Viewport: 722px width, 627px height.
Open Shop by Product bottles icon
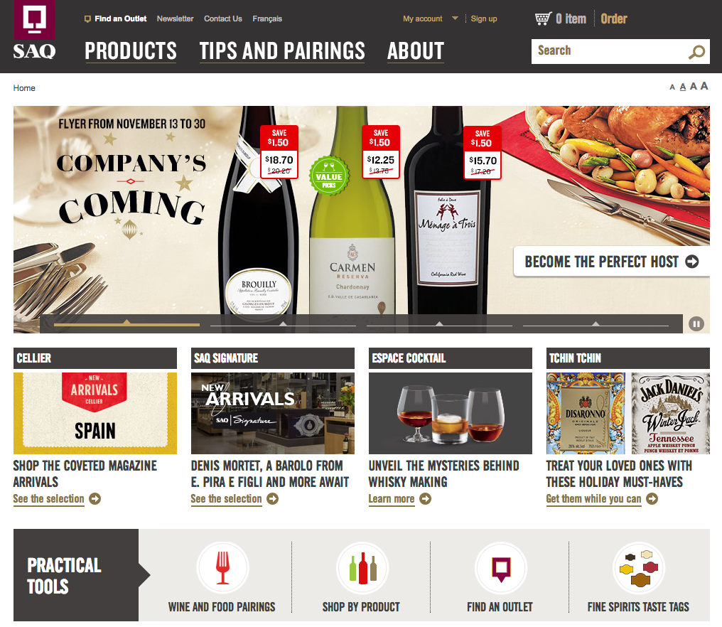pos(362,568)
